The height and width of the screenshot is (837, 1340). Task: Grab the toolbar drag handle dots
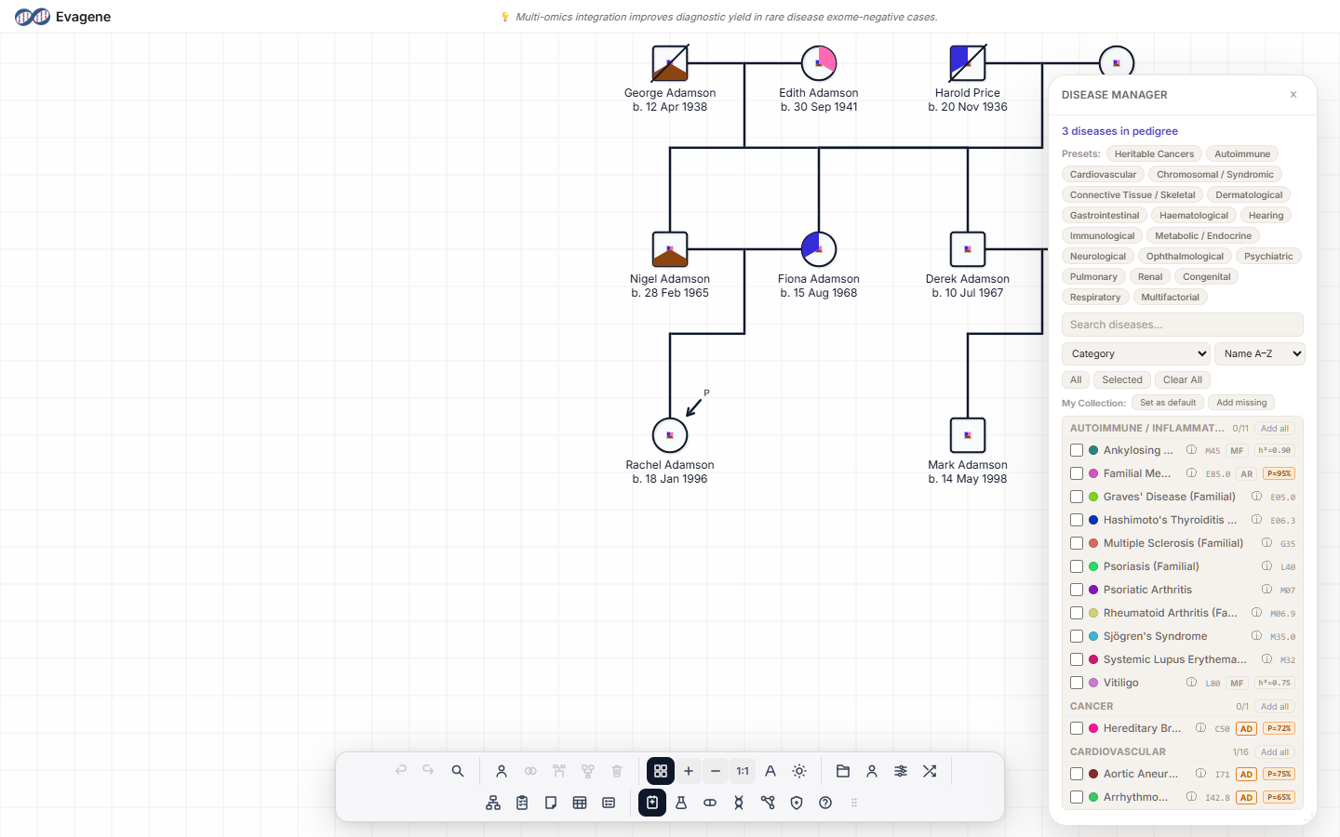click(854, 803)
